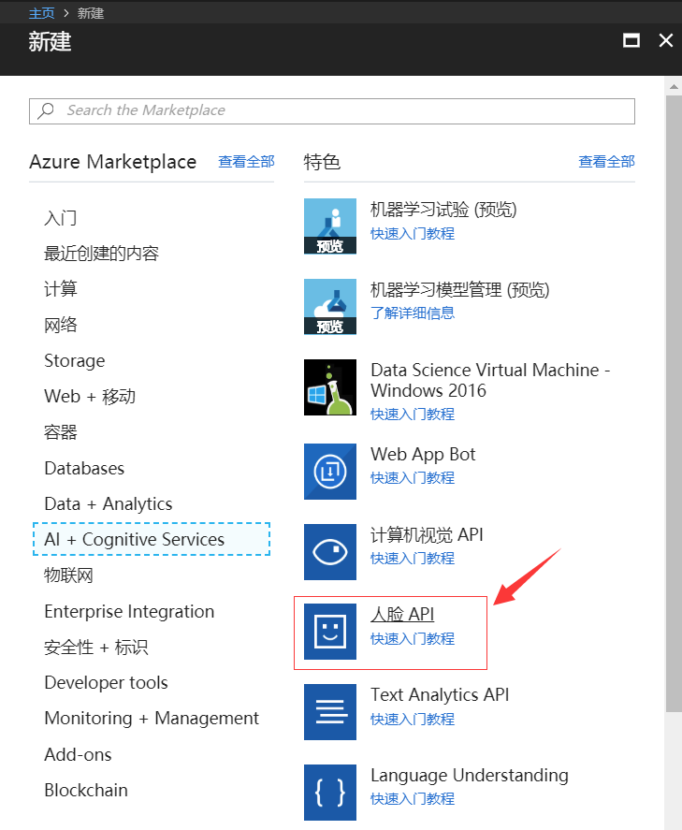Image resolution: width=682 pixels, height=830 pixels.
Task: Open 了解详细信息 link under 机器学习模型管理
Action: pyautogui.click(x=413, y=313)
